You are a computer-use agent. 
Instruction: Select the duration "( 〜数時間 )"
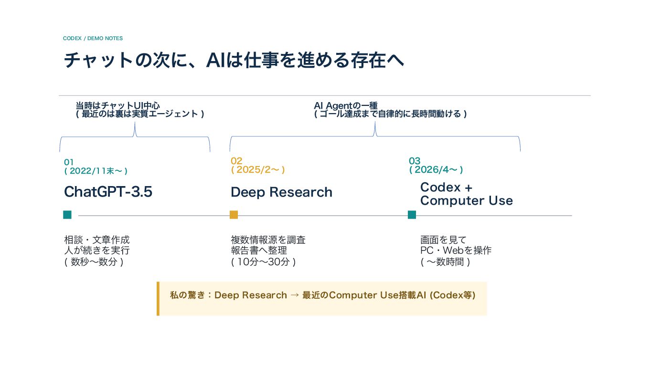(445, 261)
